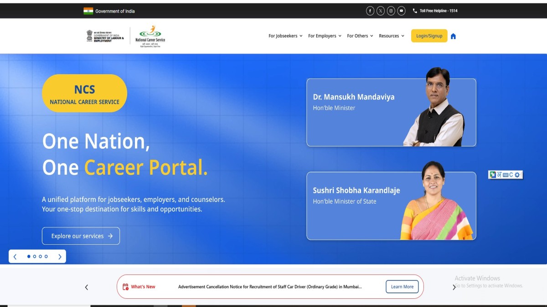This screenshot has width=547, height=307.
Task: Open the Facebook social media icon
Action: pos(370,11)
